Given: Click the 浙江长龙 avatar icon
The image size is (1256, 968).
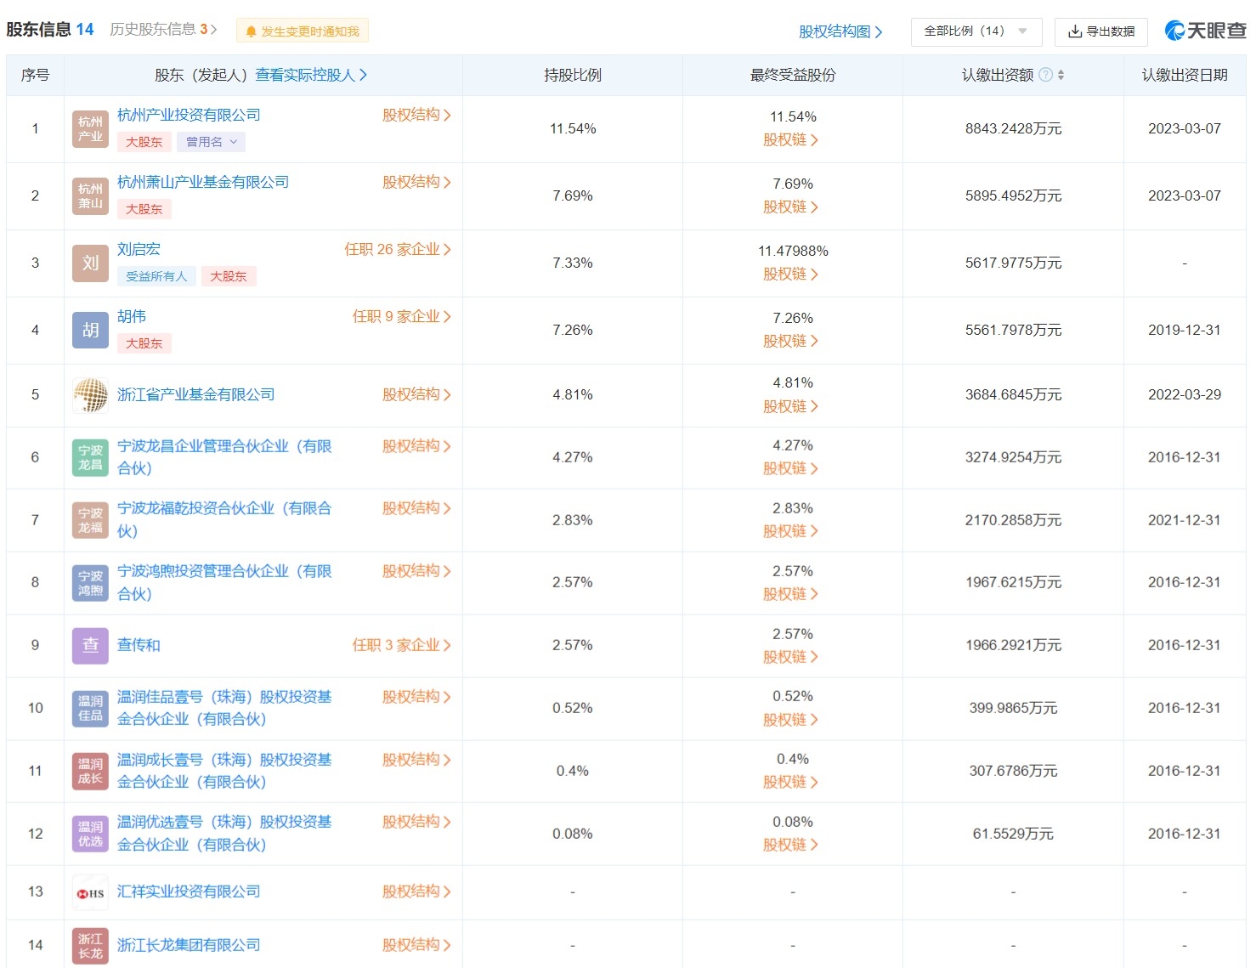Looking at the screenshot, I should (x=90, y=946).
